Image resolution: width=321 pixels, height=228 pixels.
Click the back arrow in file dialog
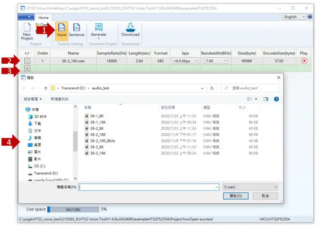tap(24, 88)
